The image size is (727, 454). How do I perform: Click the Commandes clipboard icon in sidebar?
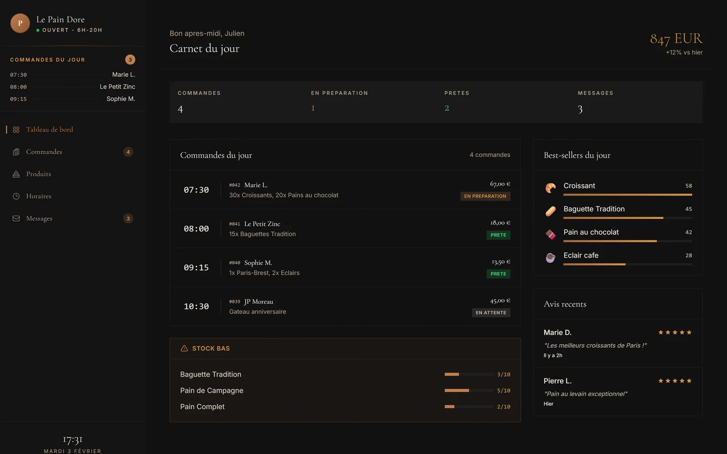pyautogui.click(x=16, y=152)
